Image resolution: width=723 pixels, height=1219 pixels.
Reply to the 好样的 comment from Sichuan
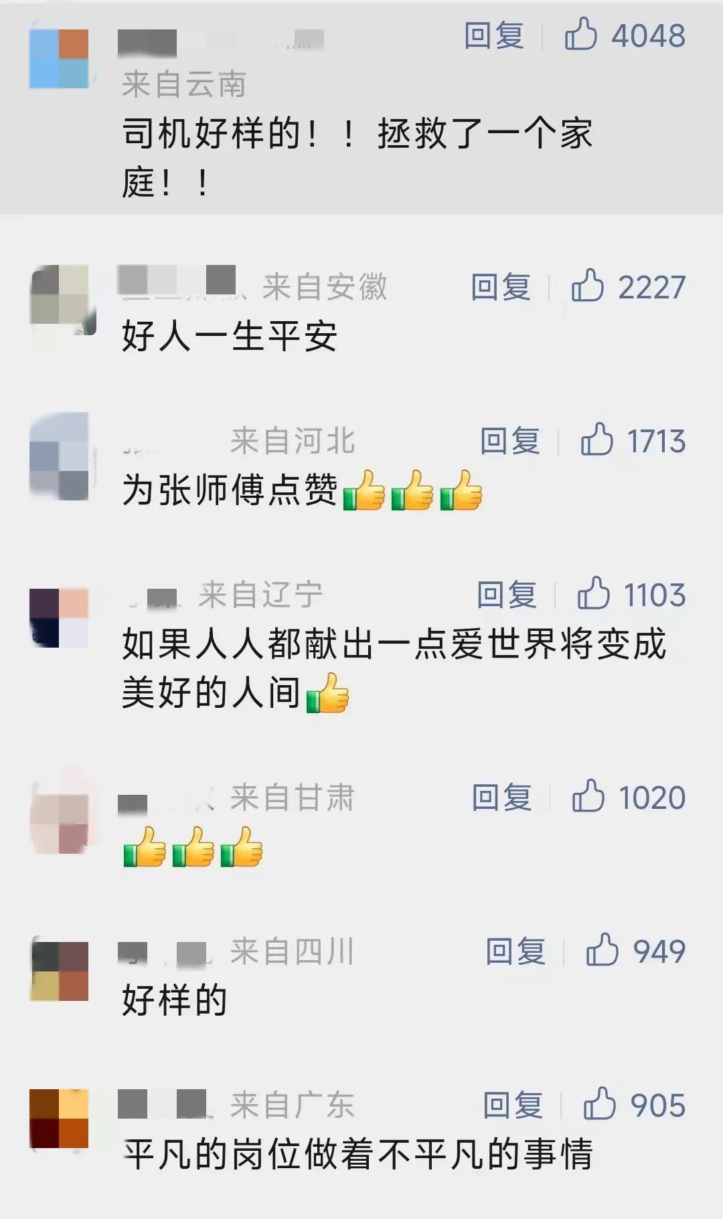(515, 951)
